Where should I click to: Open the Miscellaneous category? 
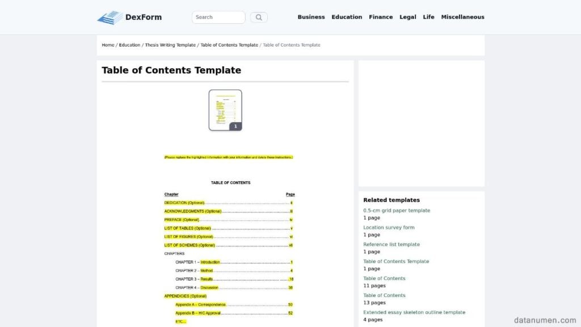463,17
